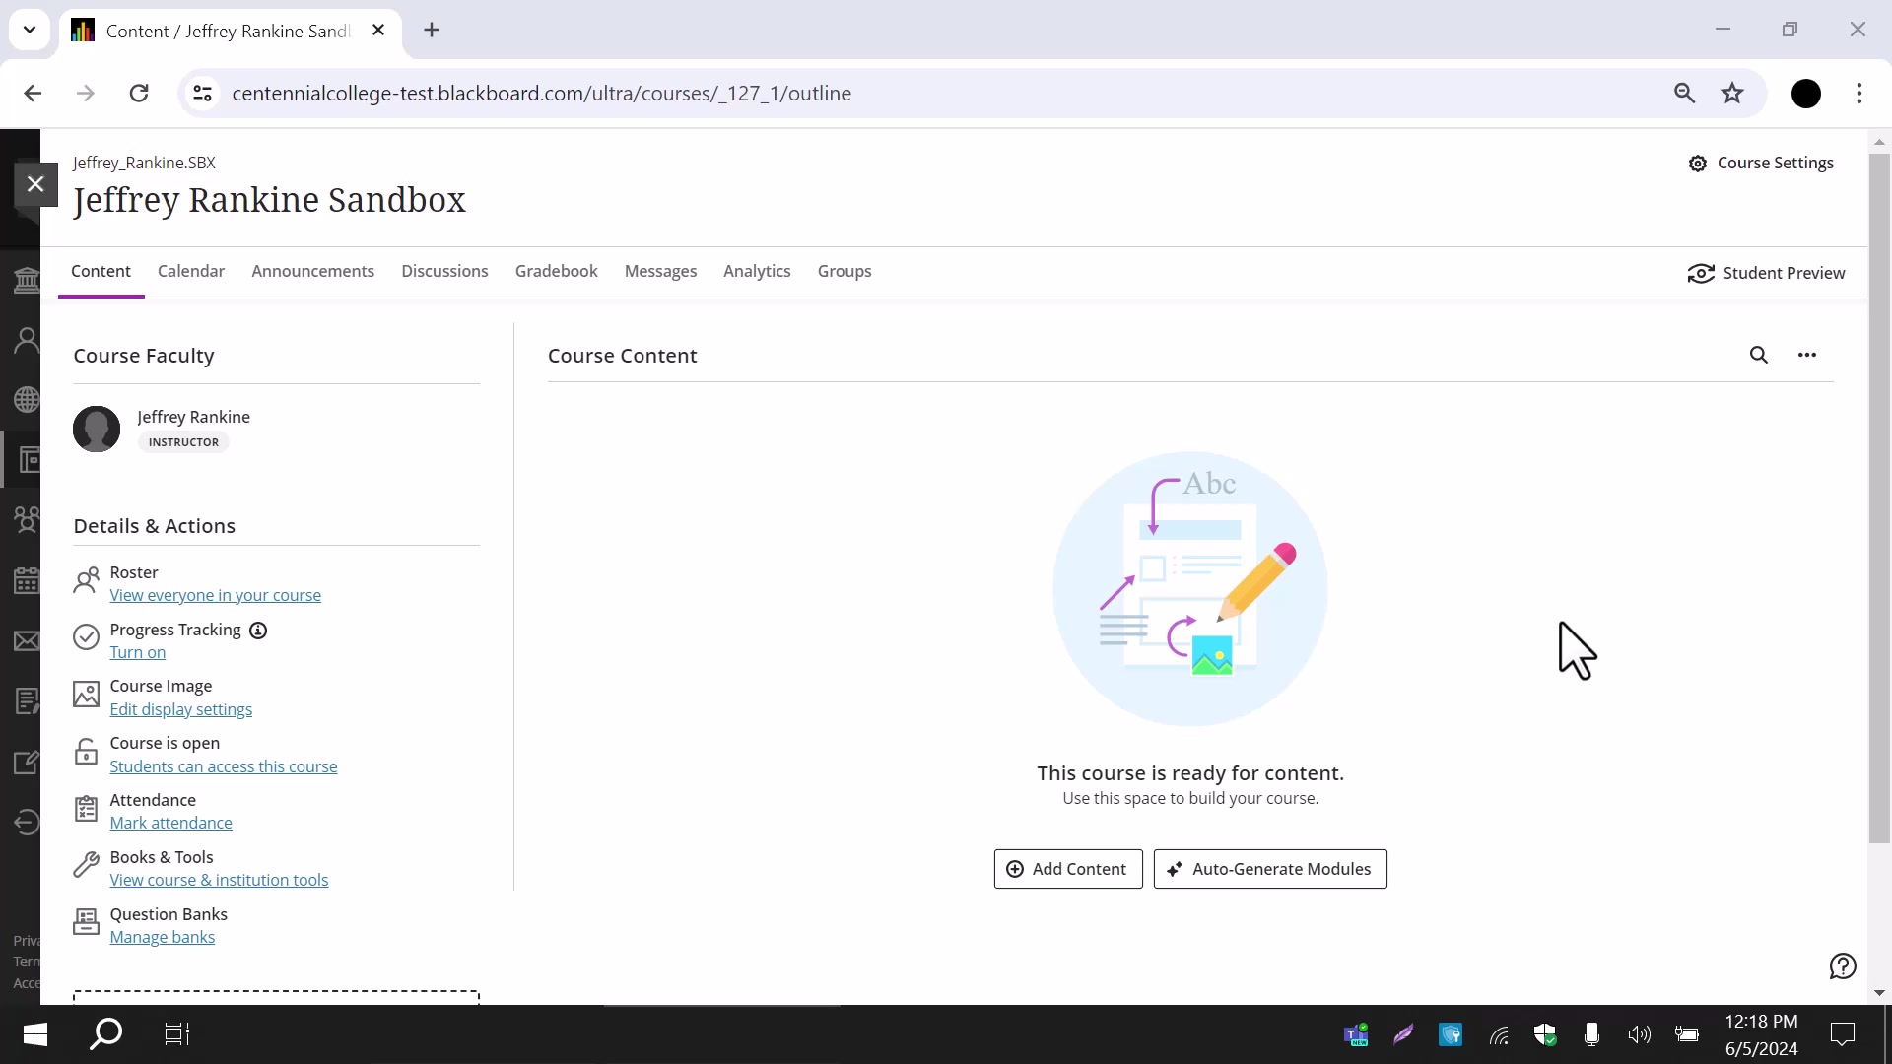Click the site information icon in address bar
Screen dimensions: 1892x1064
click(202, 94)
